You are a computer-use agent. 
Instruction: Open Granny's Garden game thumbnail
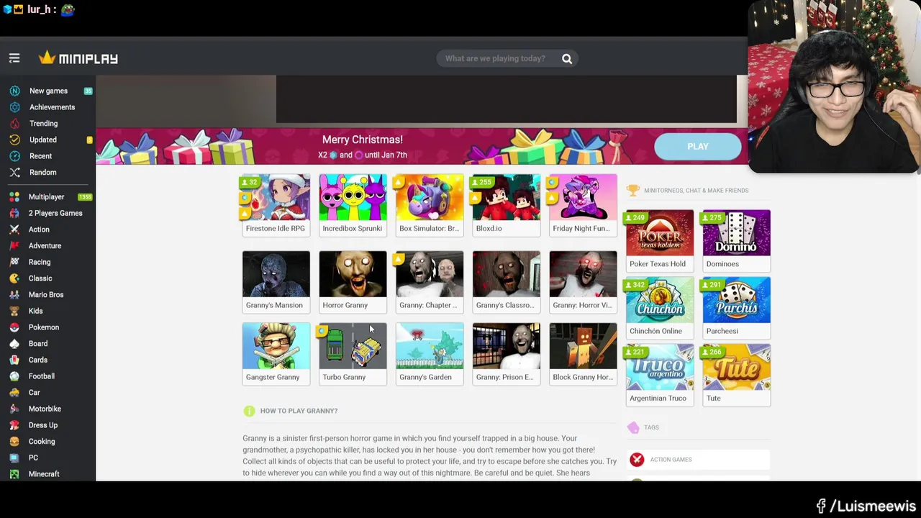430,354
